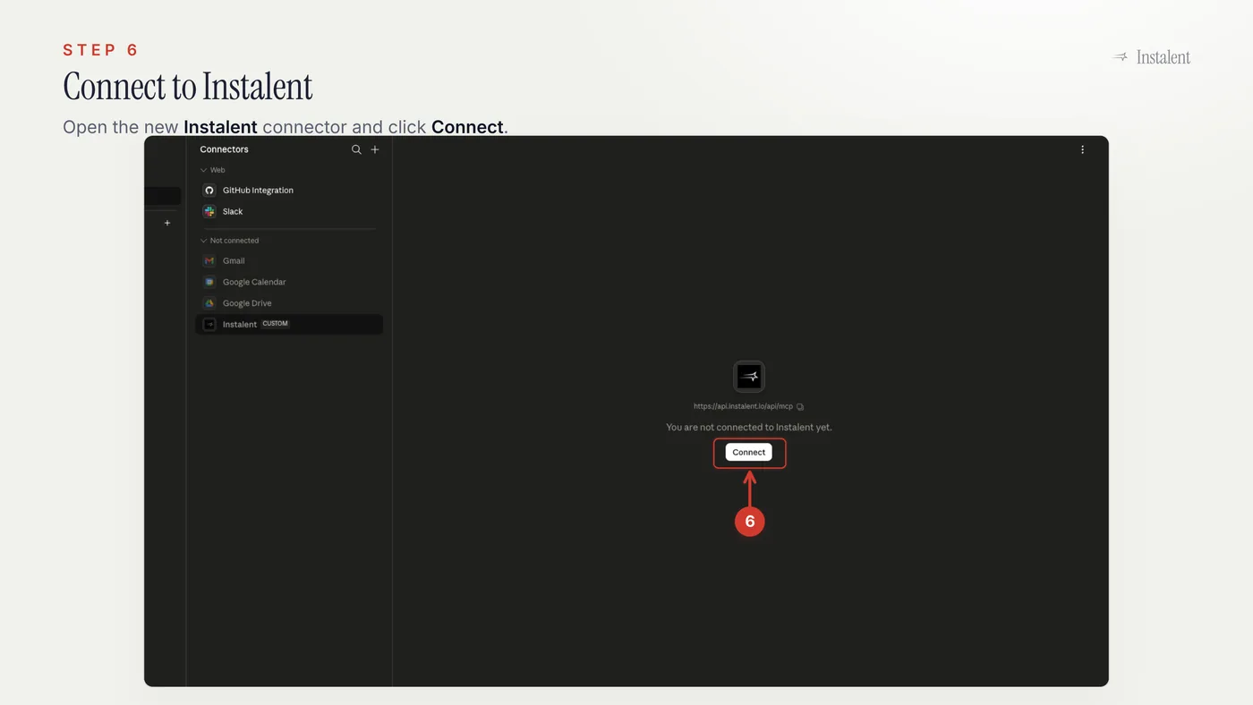Click the search icon in the Connectors header
The width and height of the screenshot is (1253, 705).
pyautogui.click(x=356, y=149)
